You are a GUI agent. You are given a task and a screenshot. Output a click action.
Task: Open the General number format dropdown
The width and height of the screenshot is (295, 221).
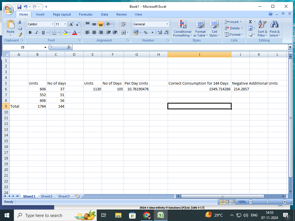(x=167, y=24)
